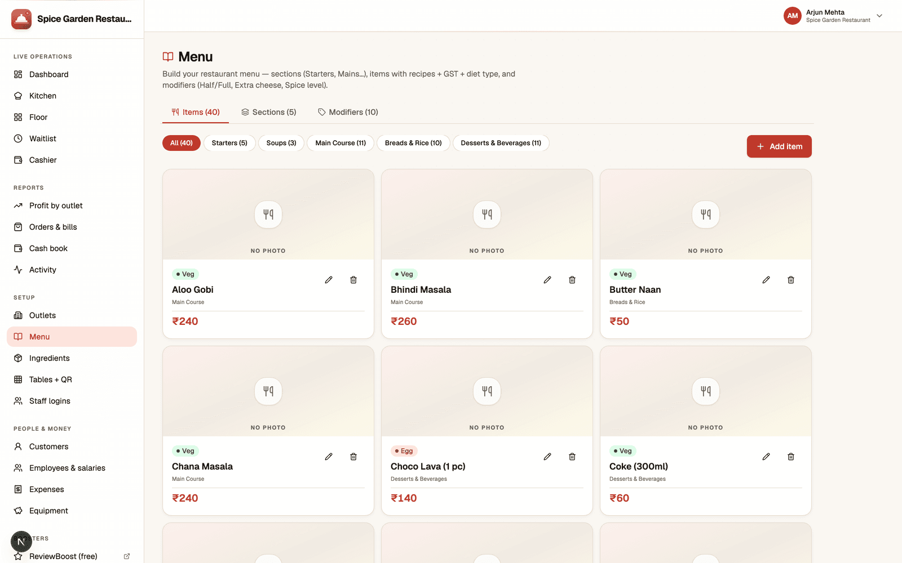
Task: Filter by Main Course (11)
Action: coord(341,143)
